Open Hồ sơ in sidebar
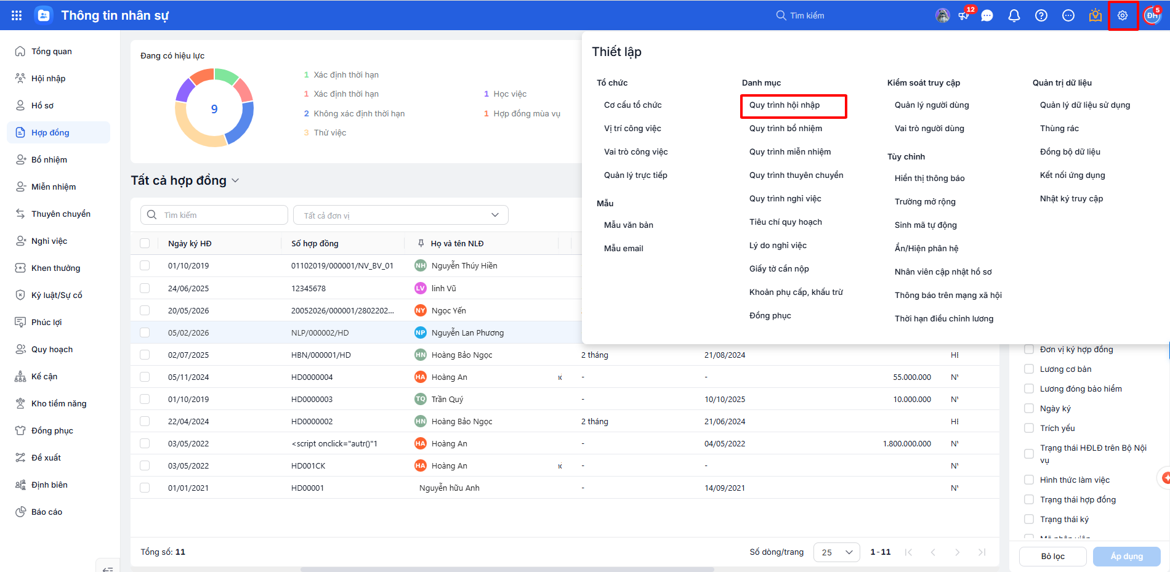The width and height of the screenshot is (1170, 572). [58, 105]
